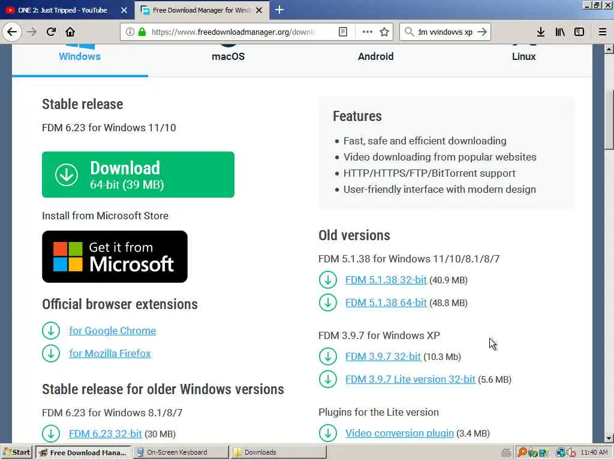Open the Firefox hamburger menu

coord(603,32)
